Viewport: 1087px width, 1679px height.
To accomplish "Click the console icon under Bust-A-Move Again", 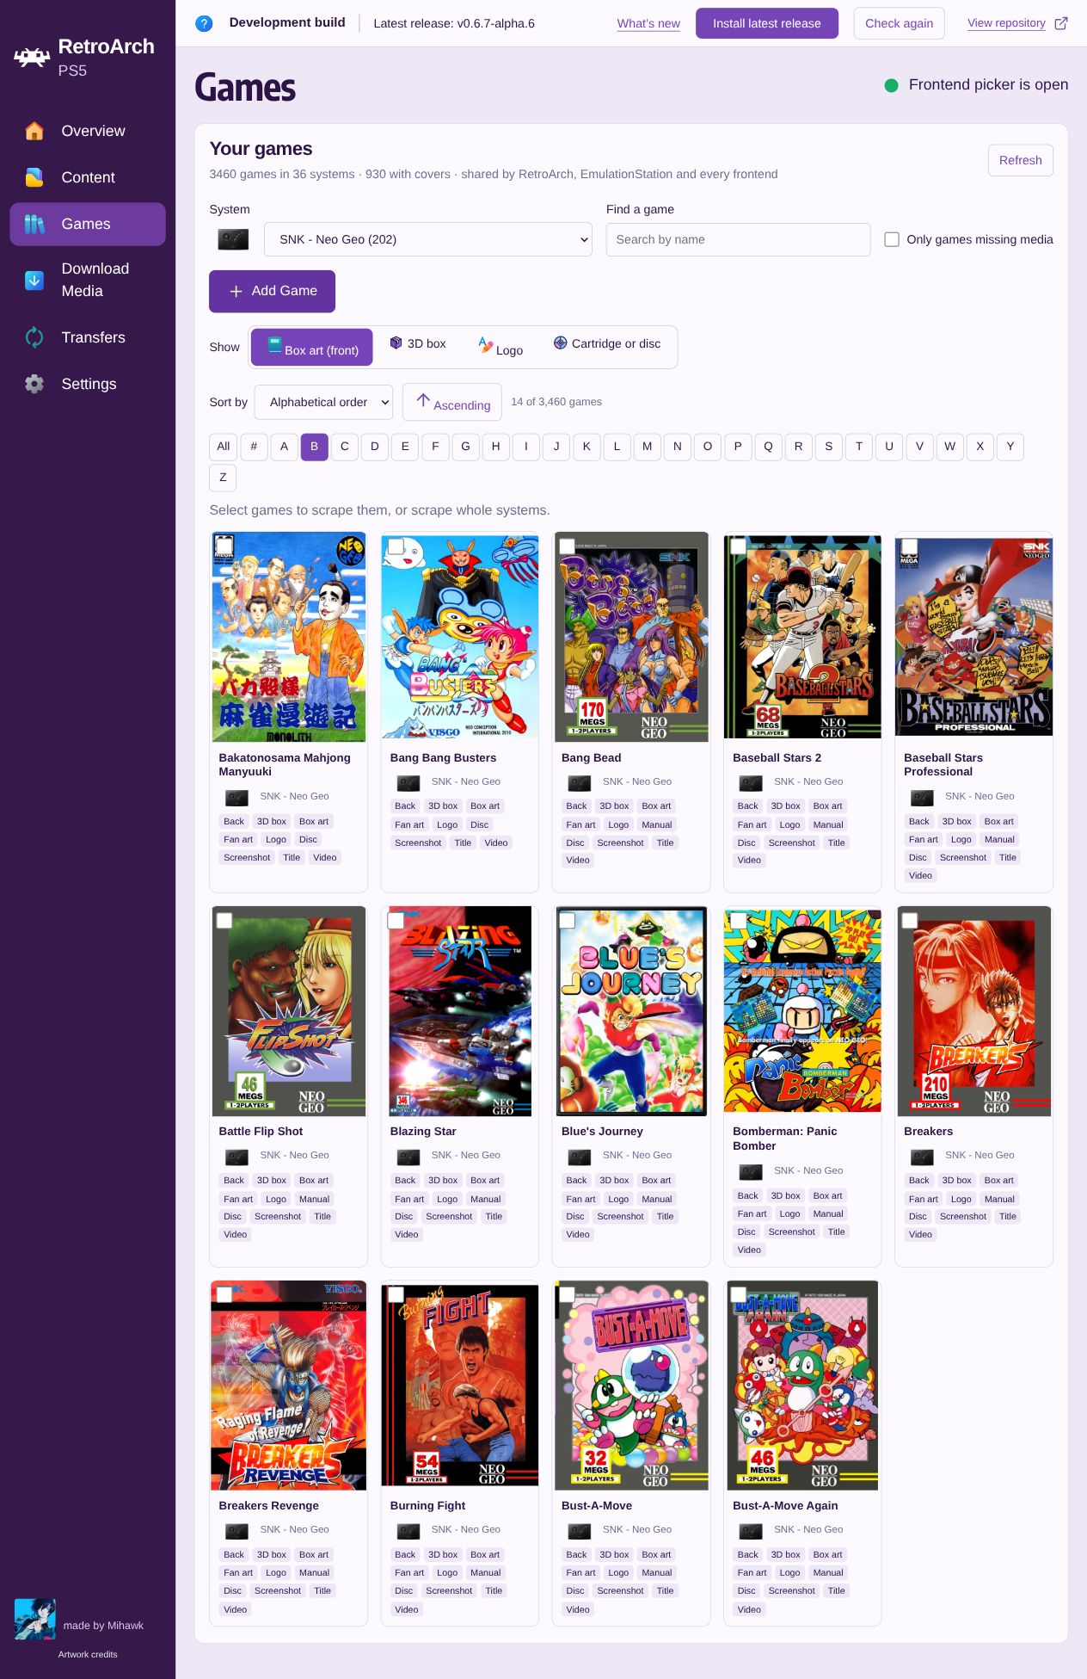I will [x=751, y=1531].
